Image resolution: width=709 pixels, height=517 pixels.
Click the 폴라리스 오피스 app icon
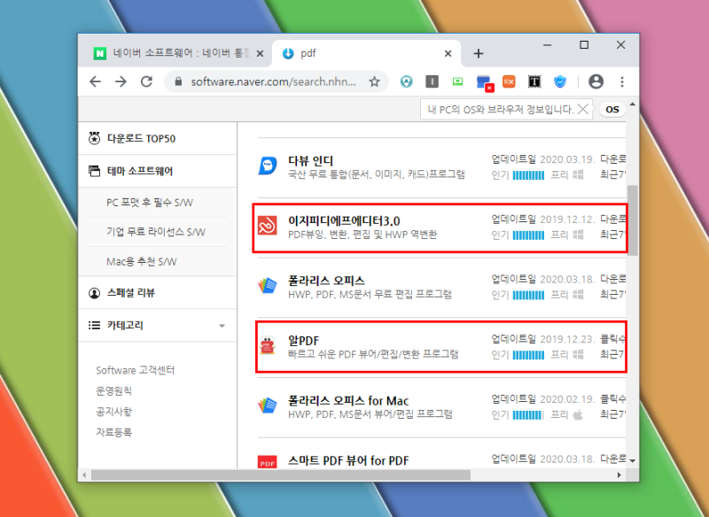pyautogui.click(x=268, y=286)
